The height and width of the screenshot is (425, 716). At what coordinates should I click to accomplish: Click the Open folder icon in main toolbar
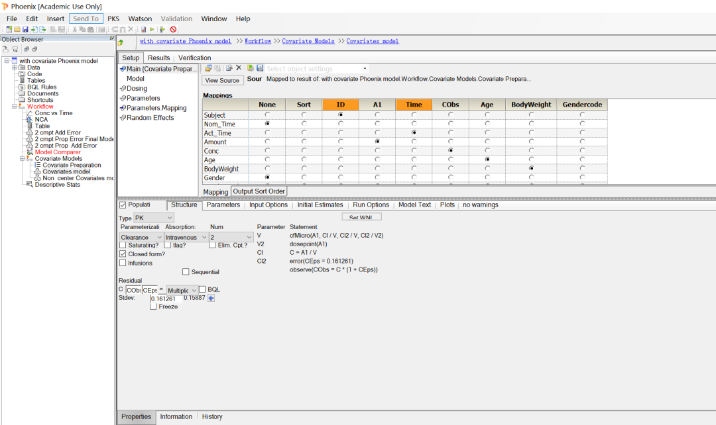[17, 29]
